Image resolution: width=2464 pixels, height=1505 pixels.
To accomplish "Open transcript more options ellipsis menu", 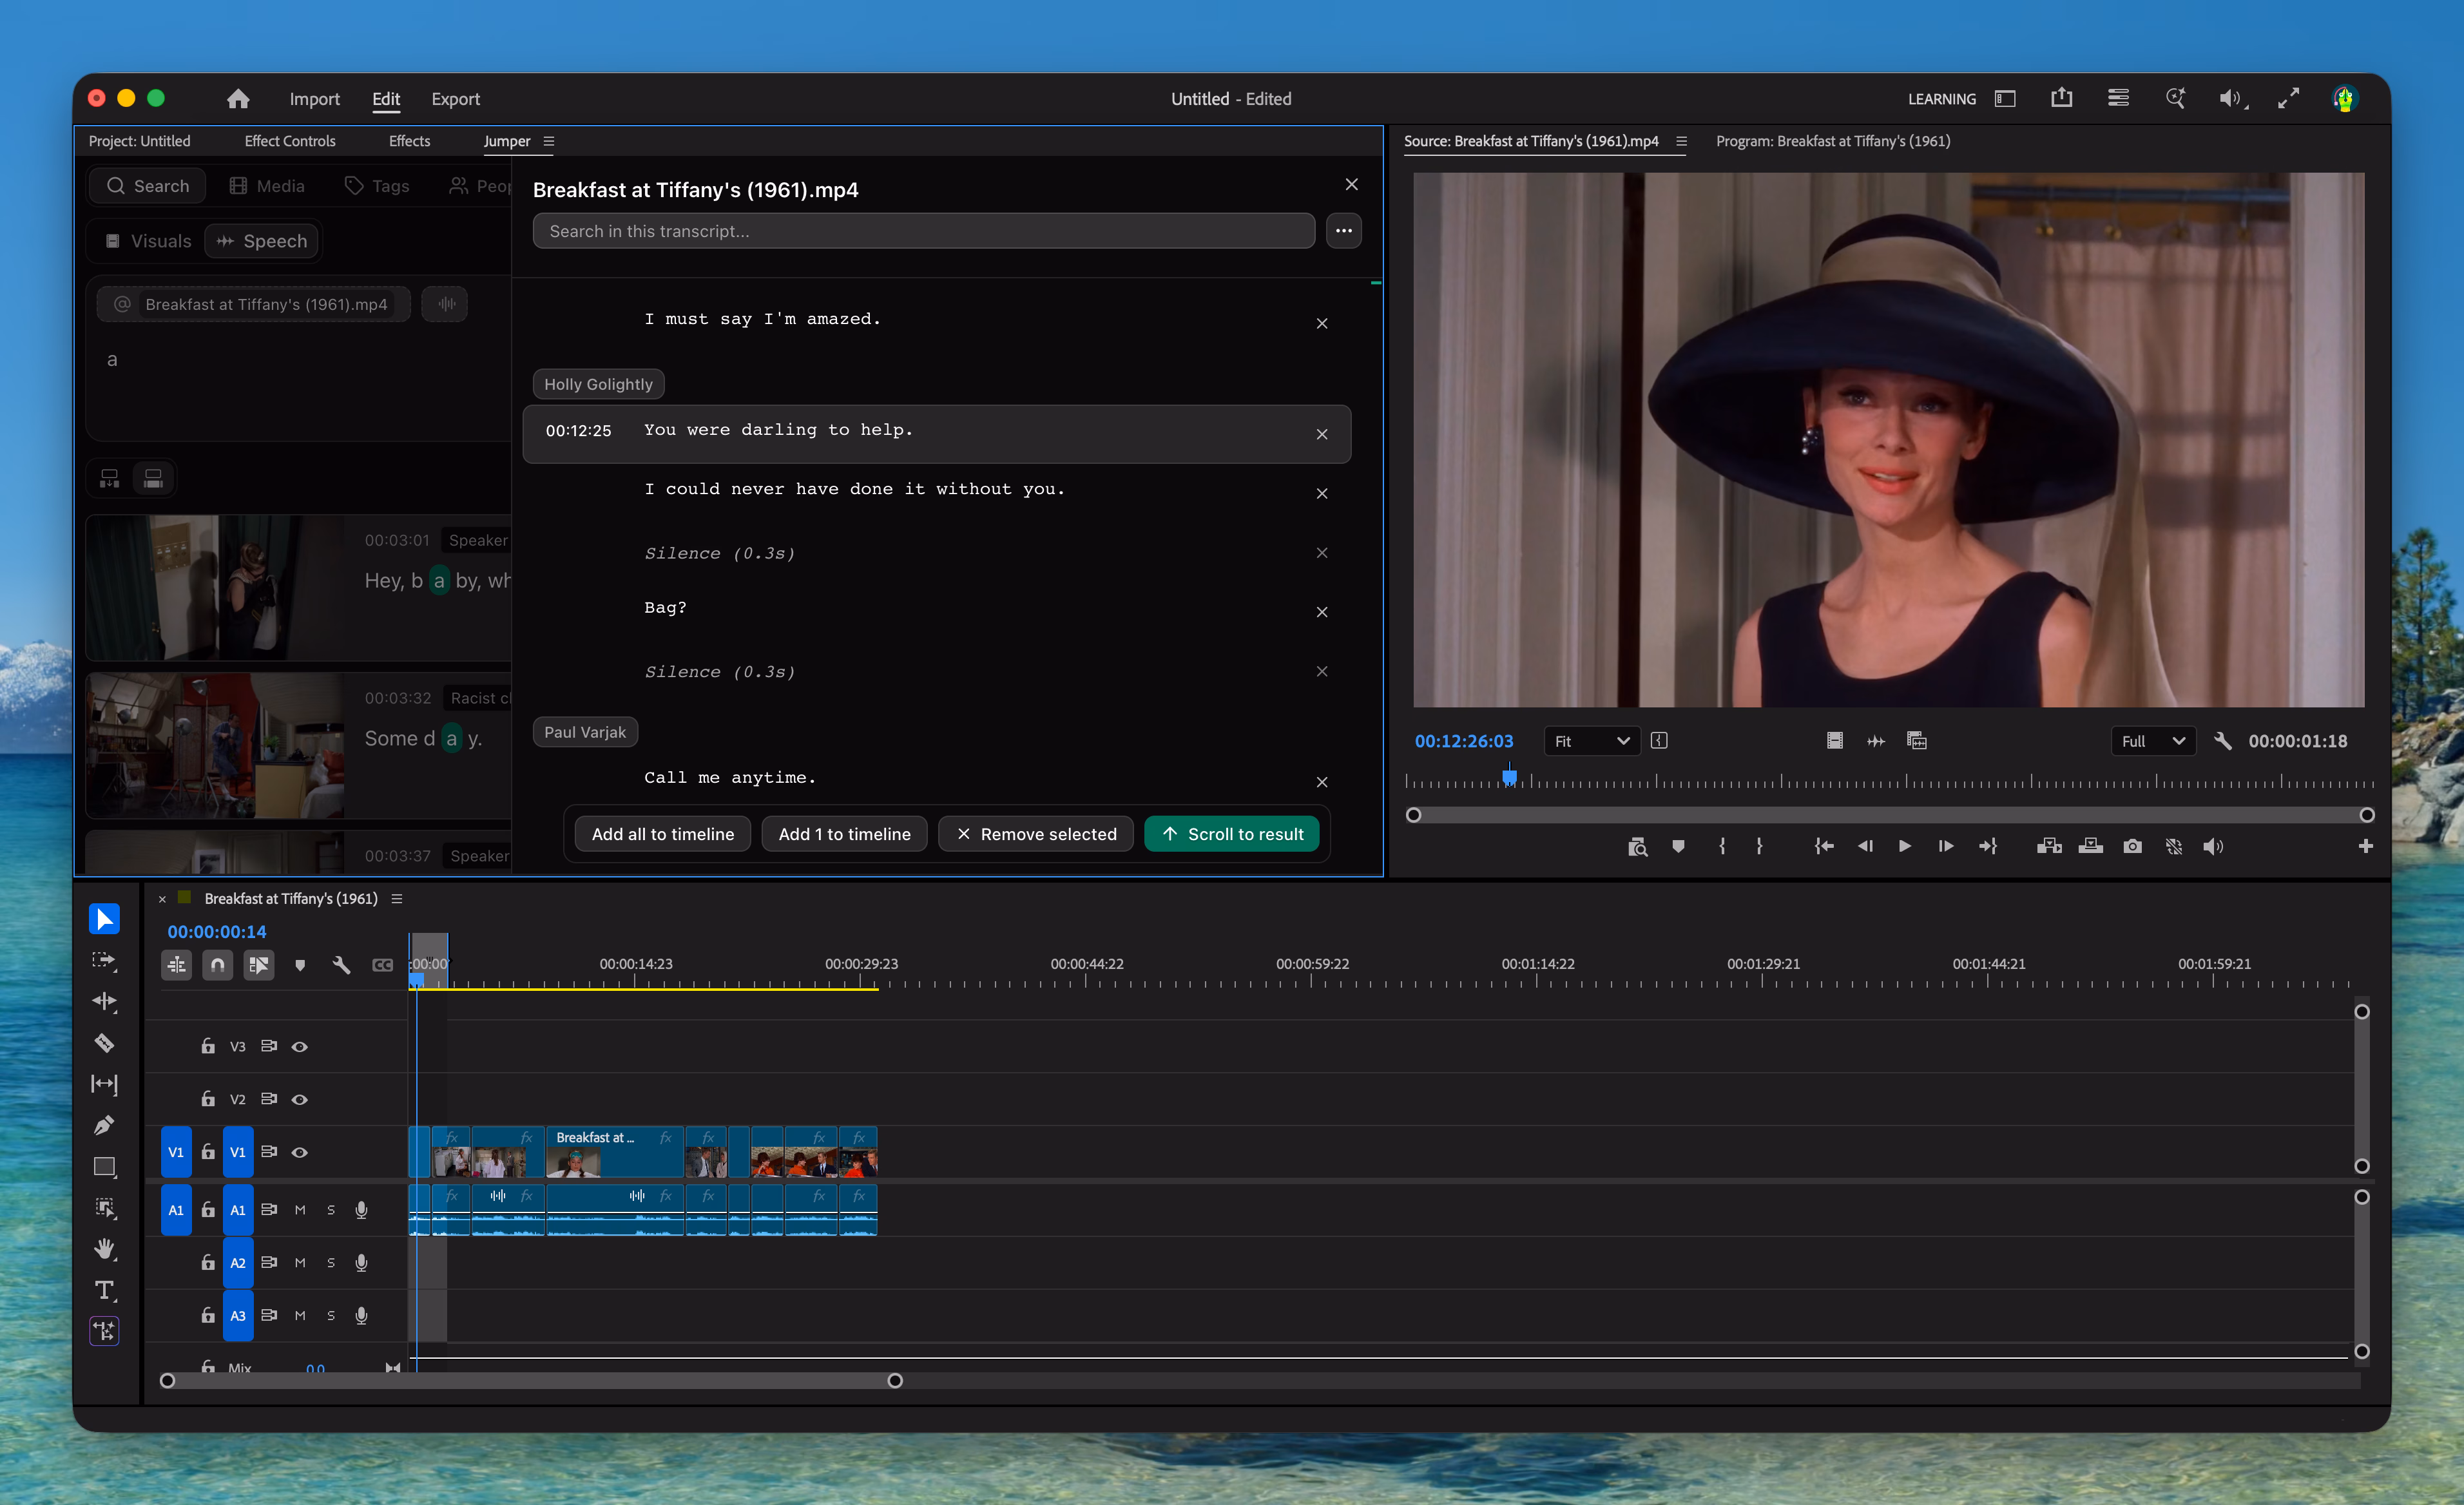I will 1343,231.
